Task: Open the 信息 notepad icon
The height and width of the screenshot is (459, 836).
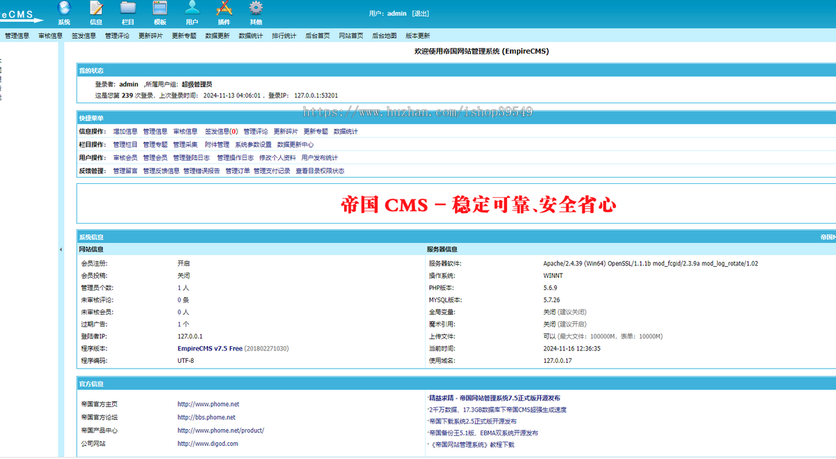Action: pyautogui.click(x=96, y=8)
